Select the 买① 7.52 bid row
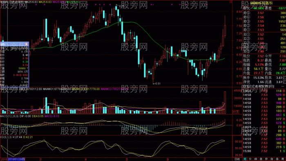Image resolution: width=286 pixels, height=161 pixels. coord(264,35)
